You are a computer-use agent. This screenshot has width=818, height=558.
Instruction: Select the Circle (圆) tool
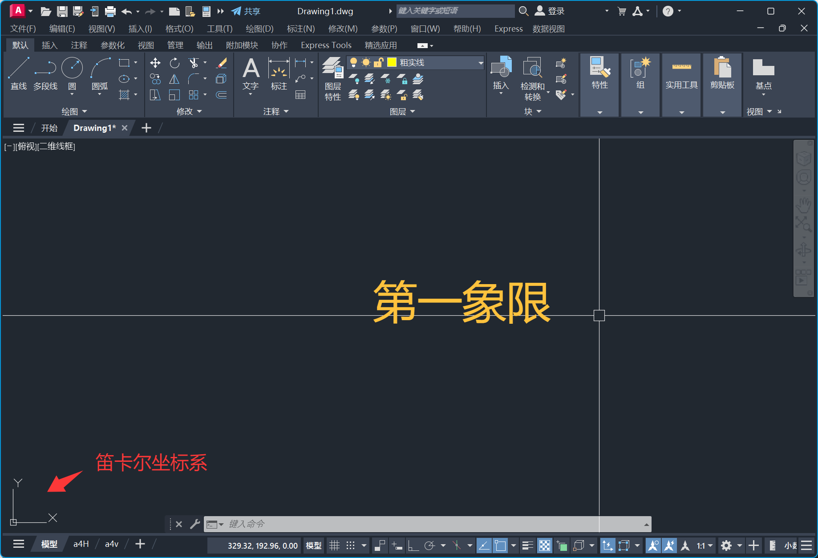(72, 73)
